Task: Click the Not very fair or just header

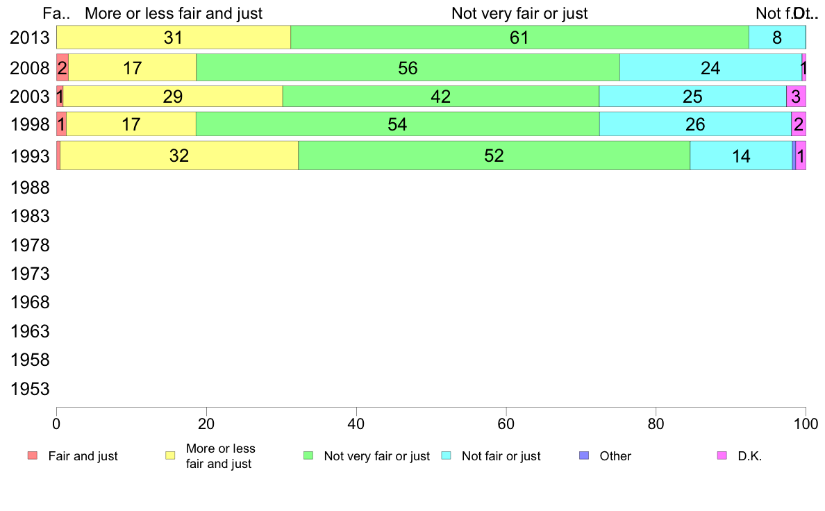Action: click(x=519, y=13)
